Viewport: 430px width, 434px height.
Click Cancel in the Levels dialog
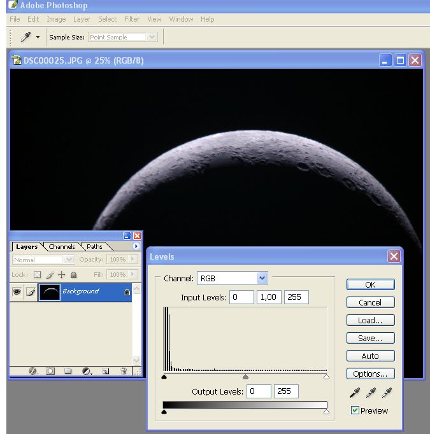pyautogui.click(x=370, y=302)
